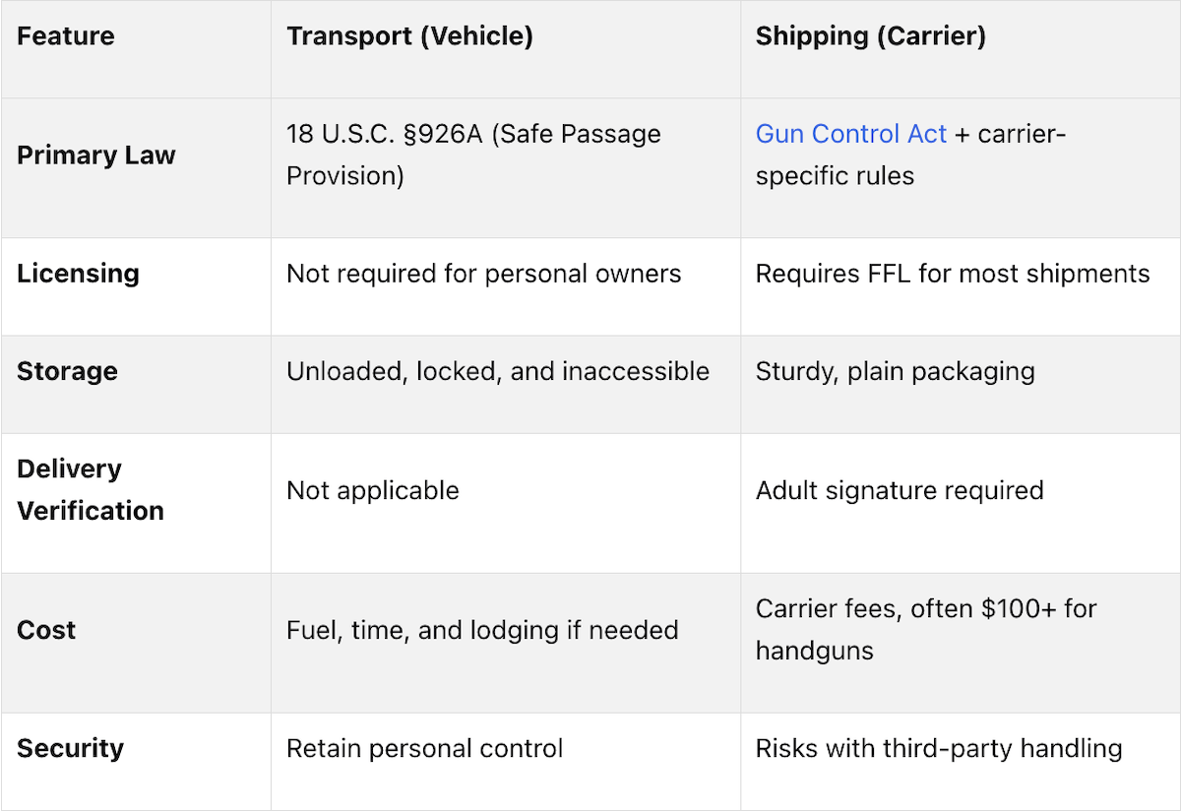Click the Sturdy, plain packaging cell
The image size is (1181, 811).
pyautogui.click(x=895, y=372)
